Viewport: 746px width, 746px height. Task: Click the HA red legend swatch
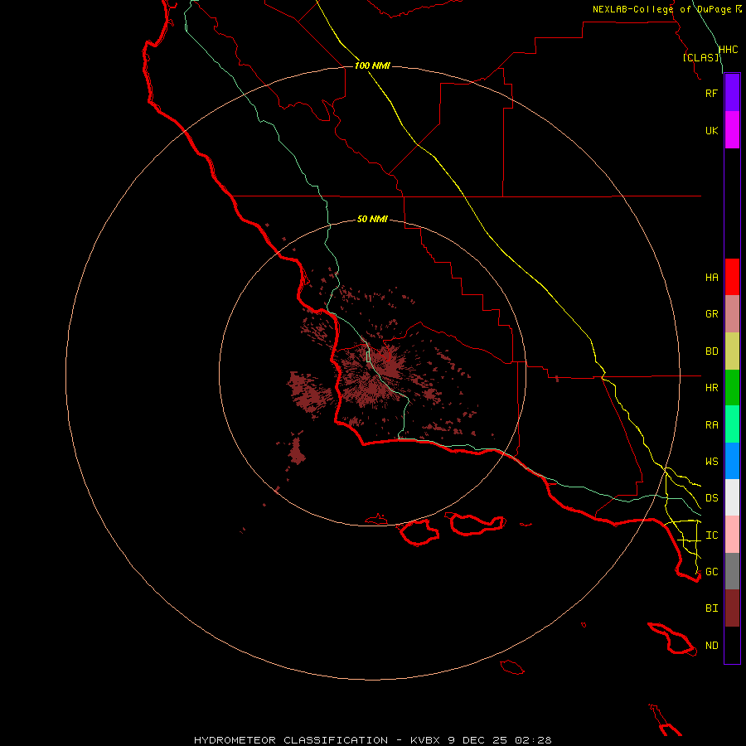(732, 277)
